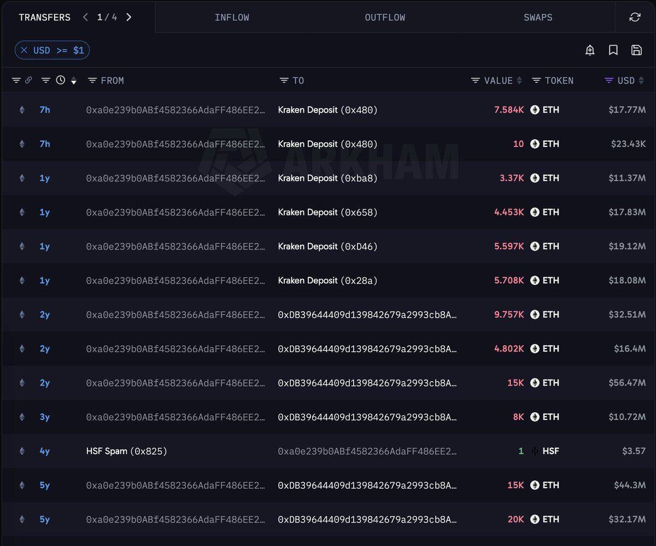Select the TRANSFERS tab
This screenshot has width=656, height=546.
tap(44, 17)
